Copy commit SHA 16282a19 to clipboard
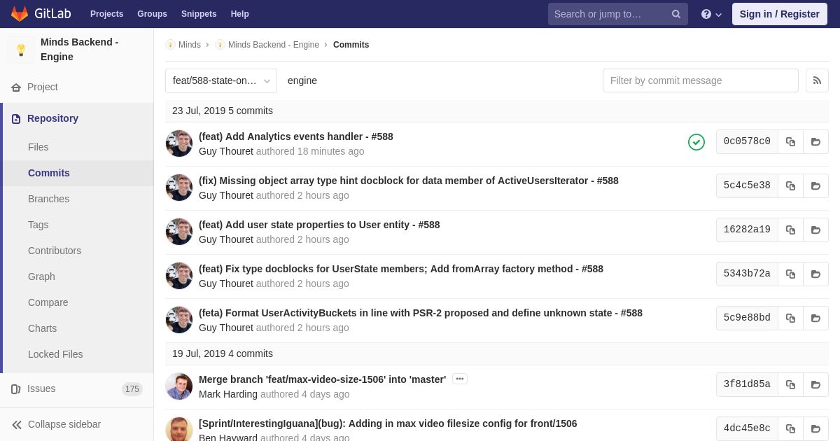The image size is (840, 441). pos(790,230)
